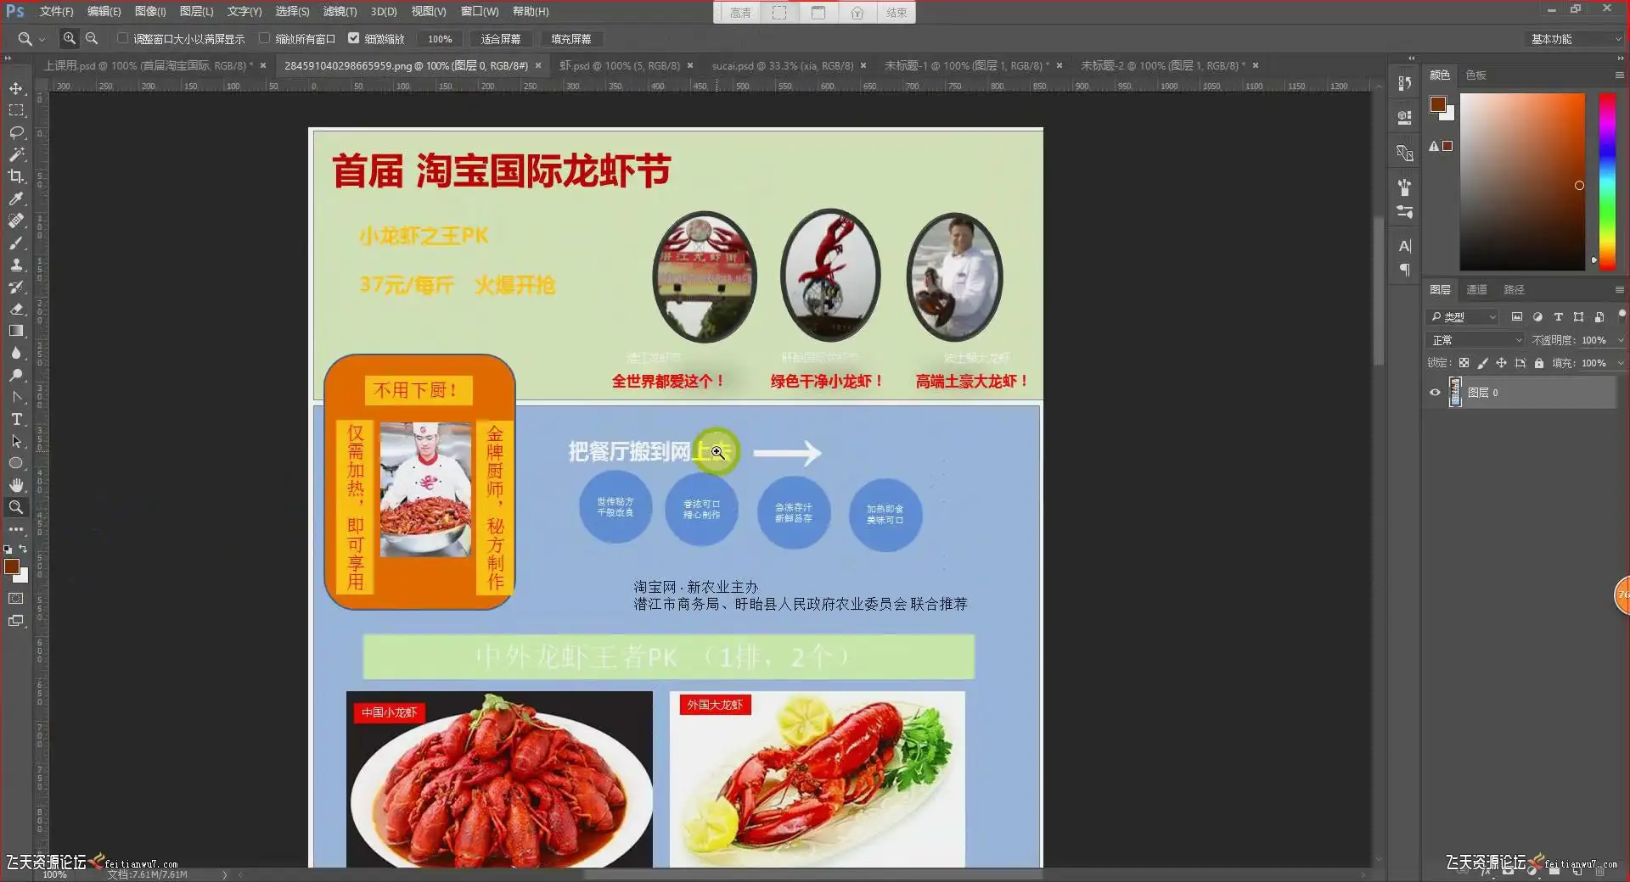Open the Edit Toolbar three-dots button
The width and height of the screenshot is (1630, 882).
click(16, 529)
